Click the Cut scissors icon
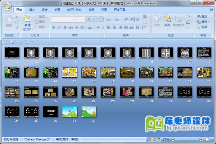 point(17,17)
